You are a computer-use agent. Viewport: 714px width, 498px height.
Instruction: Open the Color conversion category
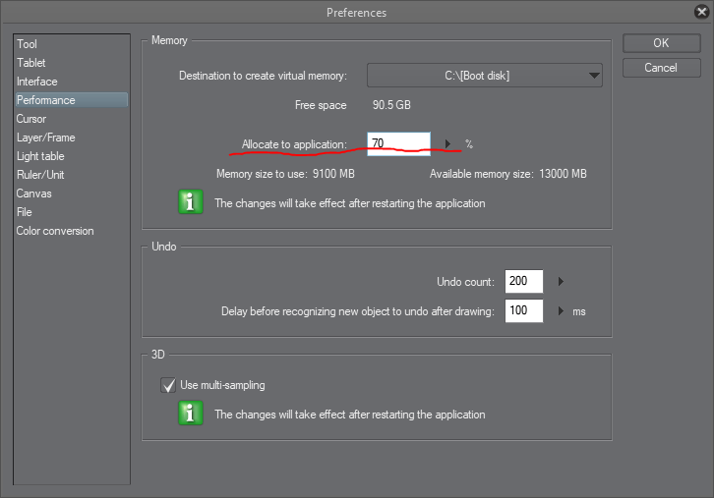55,231
